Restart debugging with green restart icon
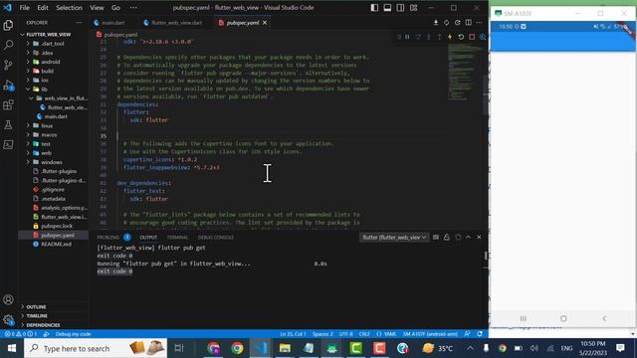The image size is (637, 358). 461,37
